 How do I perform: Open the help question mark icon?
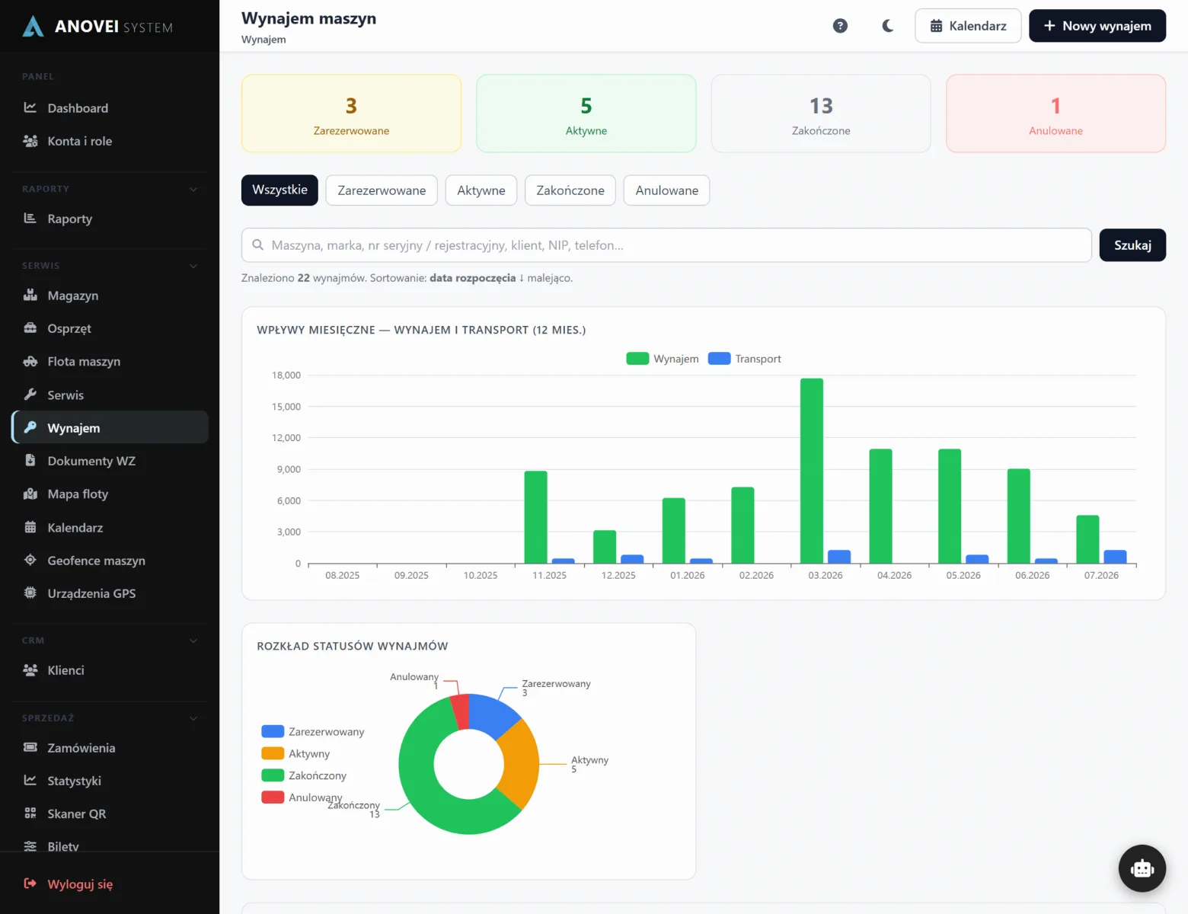pyautogui.click(x=840, y=26)
